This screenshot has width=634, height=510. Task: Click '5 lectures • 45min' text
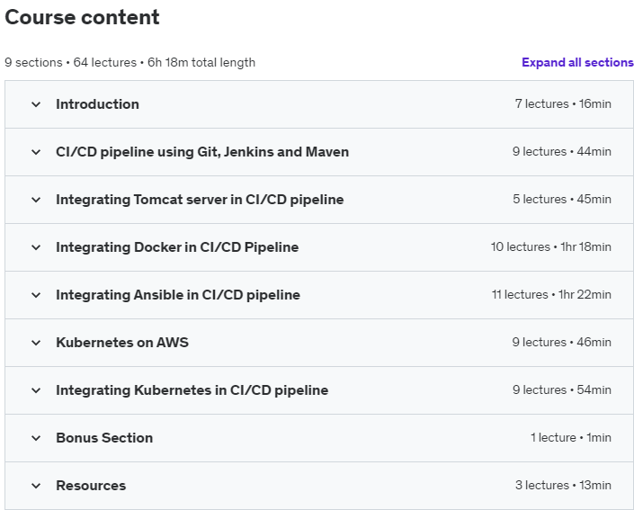point(562,200)
